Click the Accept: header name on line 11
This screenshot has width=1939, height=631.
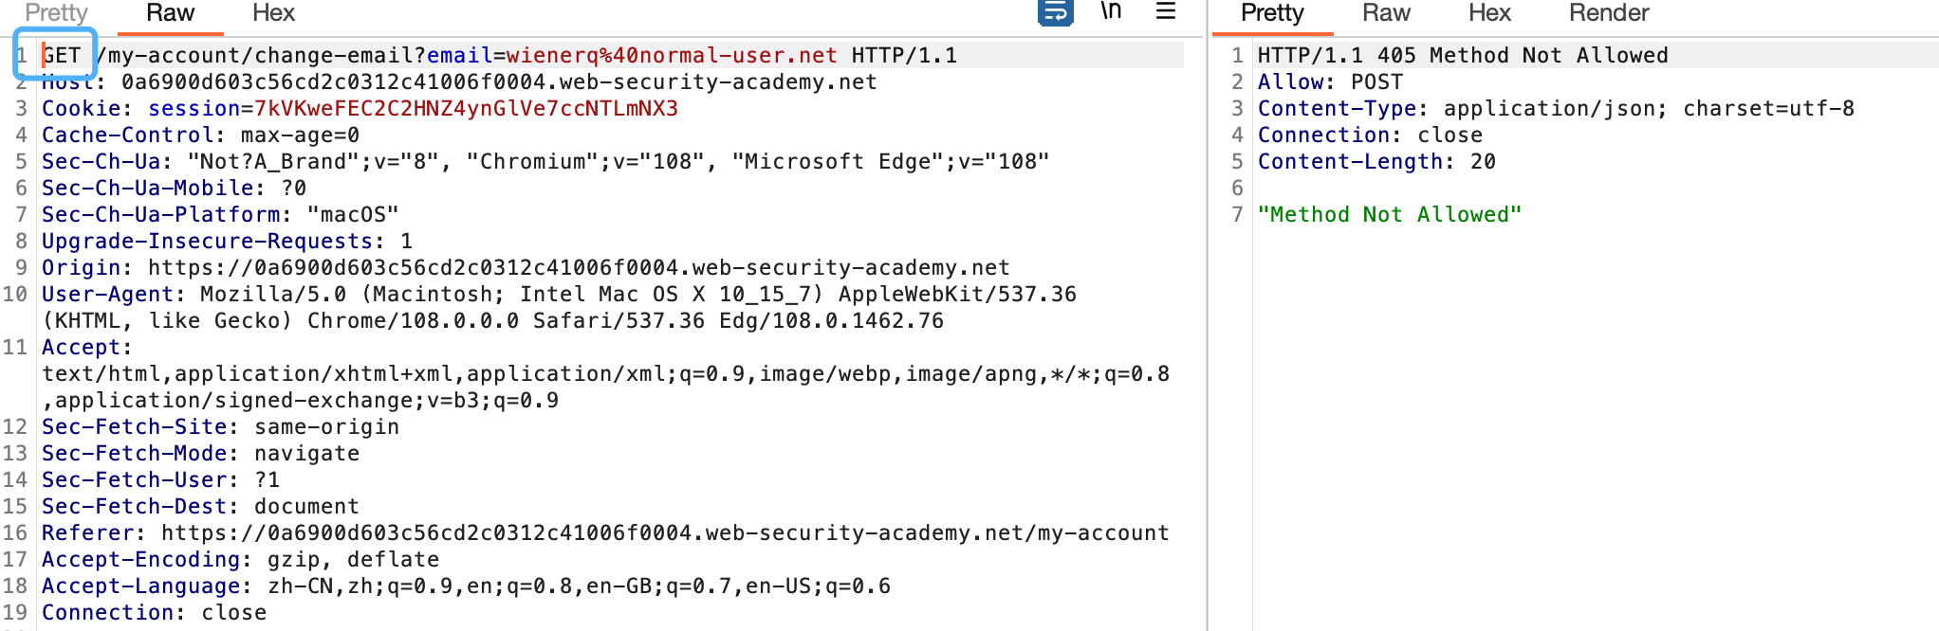point(86,348)
